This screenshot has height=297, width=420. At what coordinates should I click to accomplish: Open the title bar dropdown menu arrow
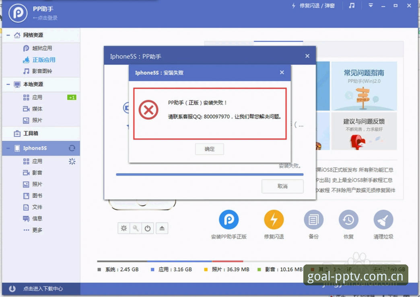click(371, 5)
